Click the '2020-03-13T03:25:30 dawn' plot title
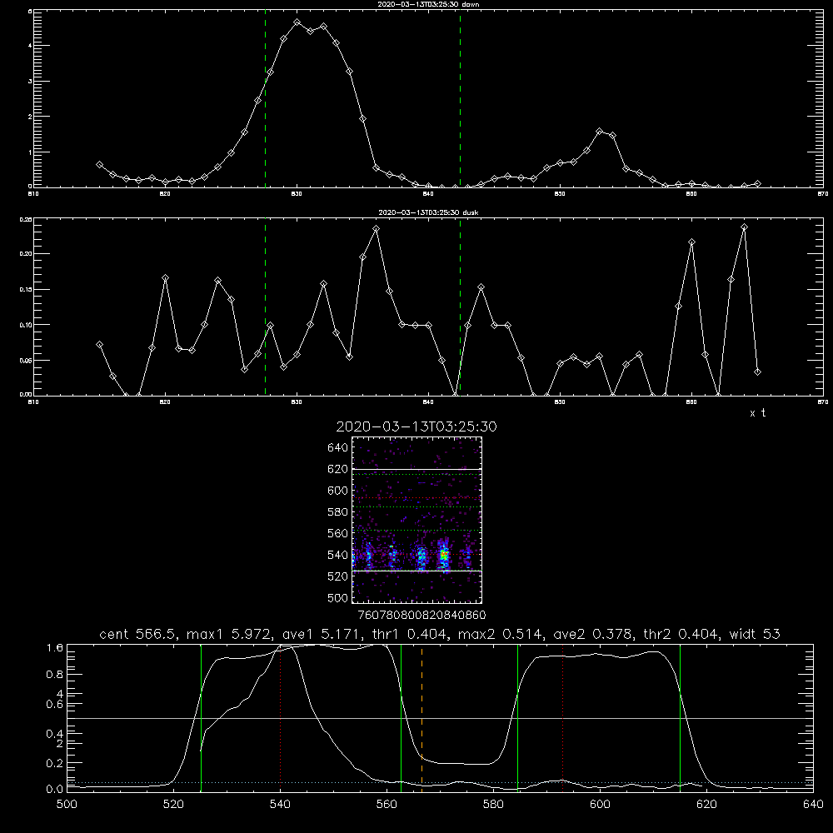 (x=428, y=4)
